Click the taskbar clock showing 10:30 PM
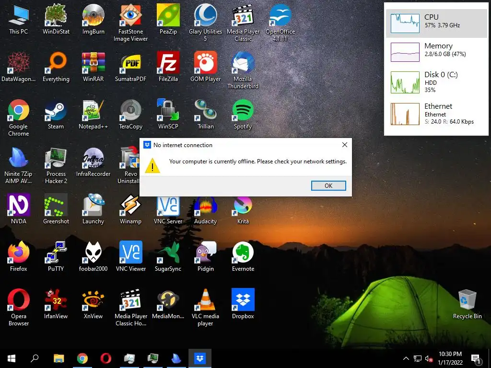 450,358
